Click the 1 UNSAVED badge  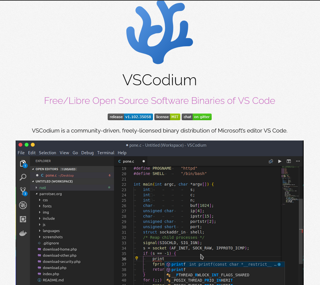pos(68,169)
